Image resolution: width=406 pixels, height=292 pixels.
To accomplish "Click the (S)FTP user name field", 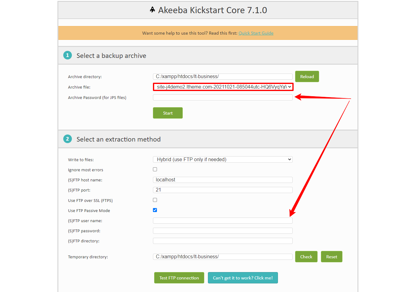I will pyautogui.click(x=223, y=221).
